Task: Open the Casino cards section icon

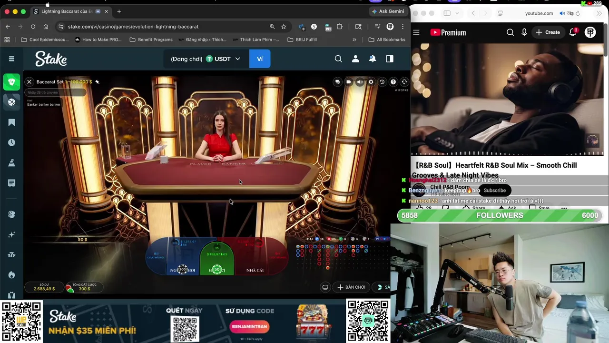Action: tap(11, 82)
